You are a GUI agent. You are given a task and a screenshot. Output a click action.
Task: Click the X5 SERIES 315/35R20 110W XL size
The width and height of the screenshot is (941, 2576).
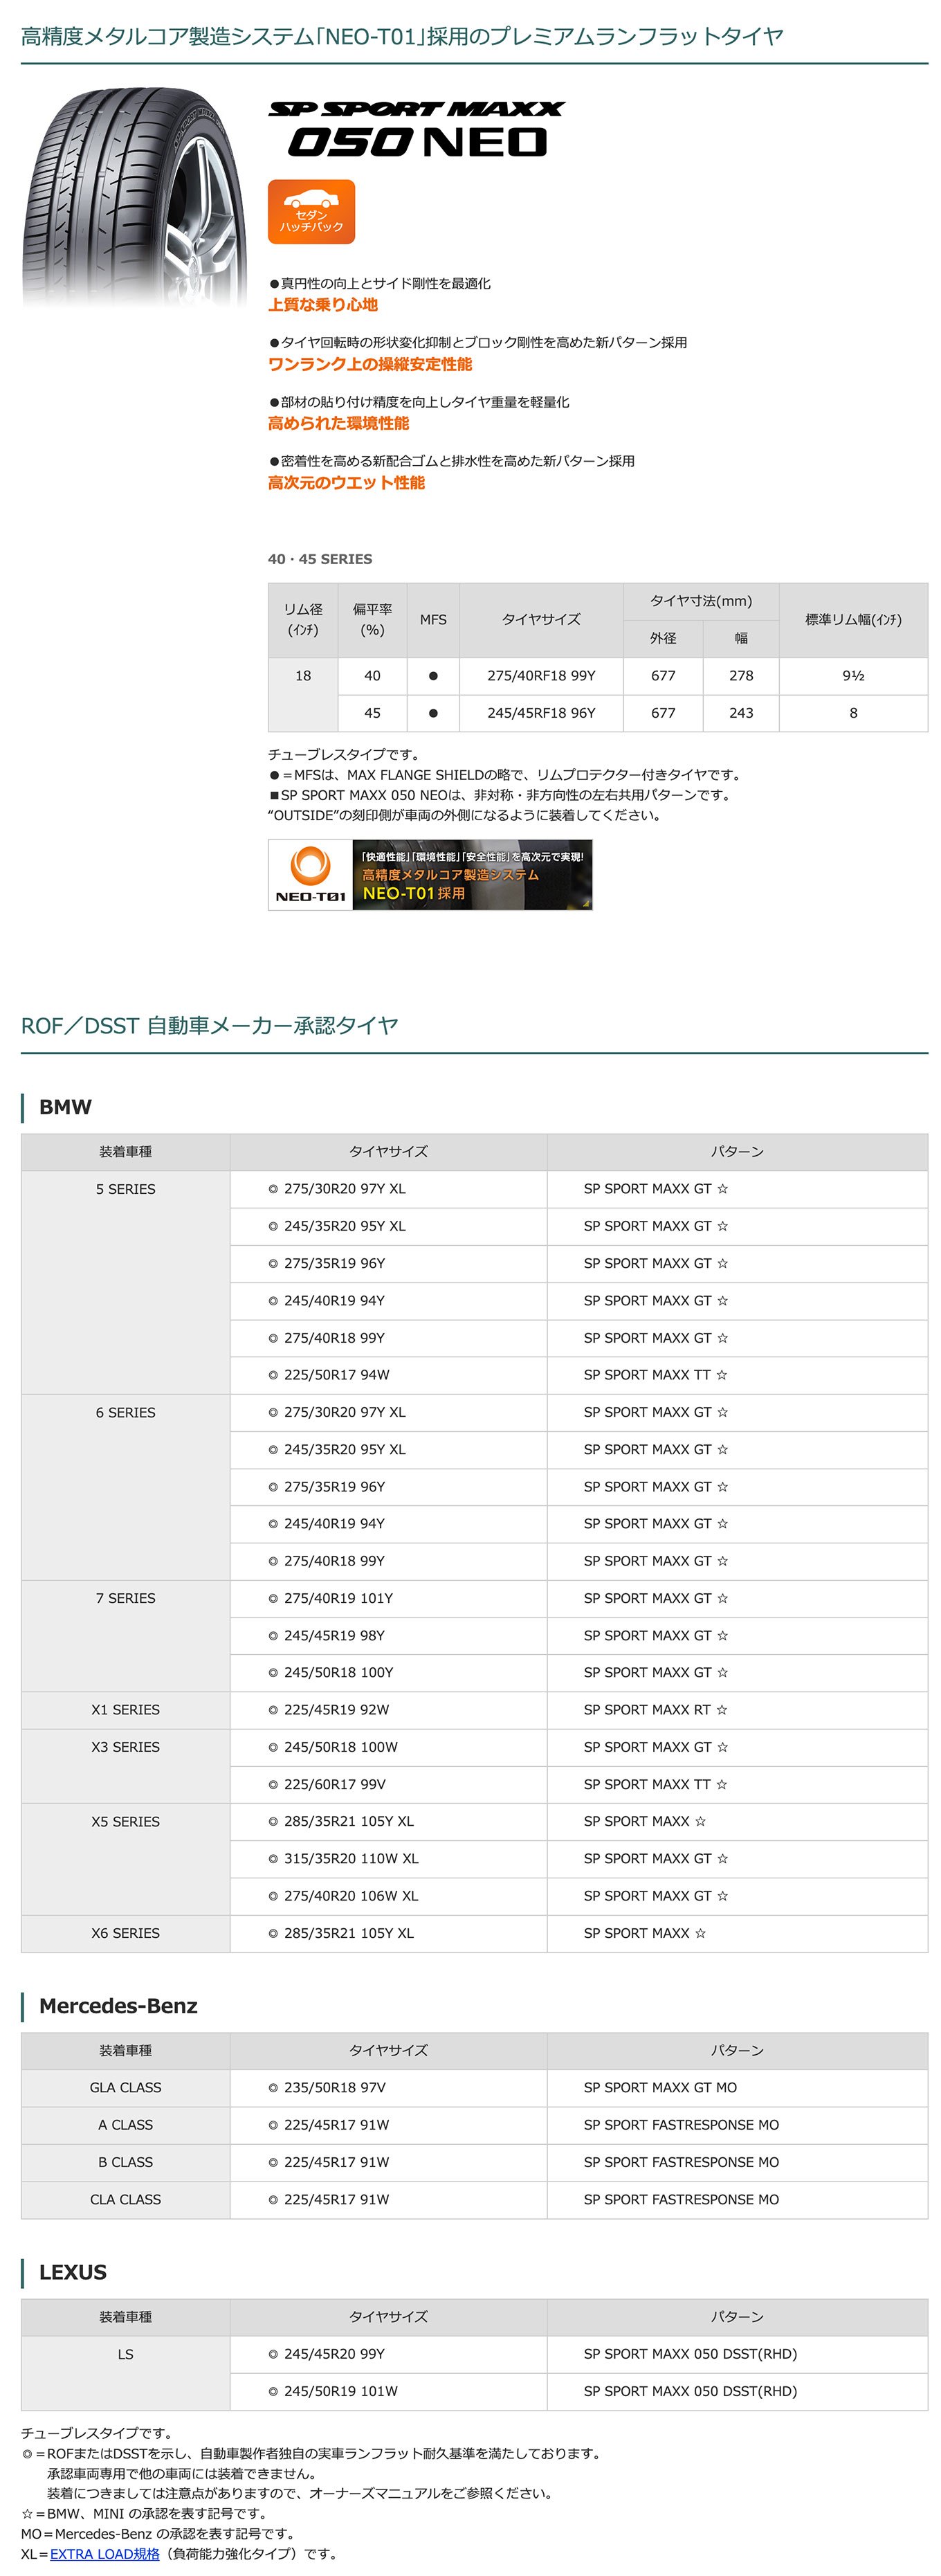[351, 1858]
